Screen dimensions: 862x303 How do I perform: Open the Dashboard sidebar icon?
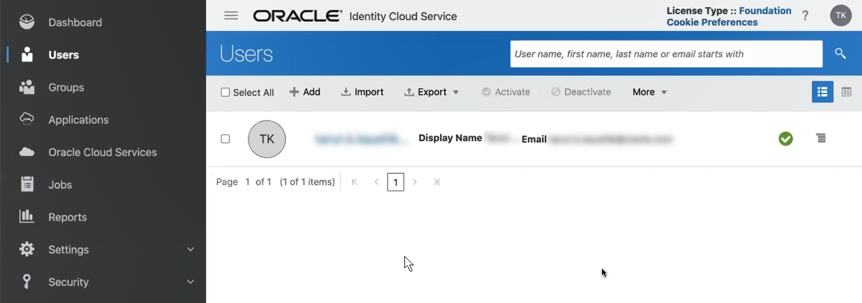point(27,22)
